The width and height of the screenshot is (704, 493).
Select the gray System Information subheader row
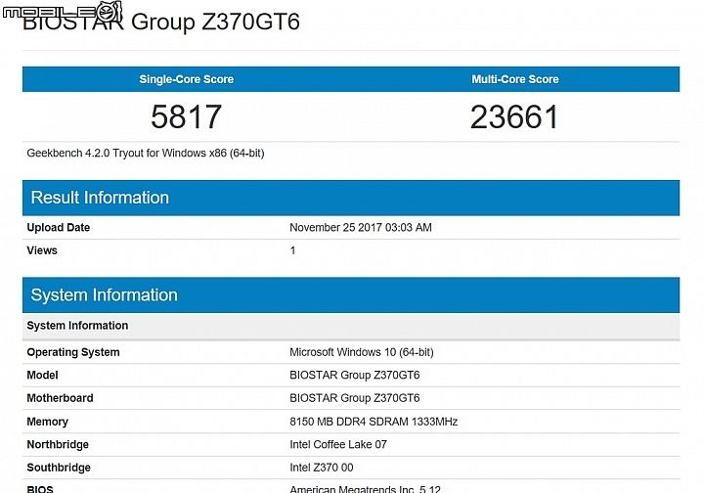(x=351, y=326)
